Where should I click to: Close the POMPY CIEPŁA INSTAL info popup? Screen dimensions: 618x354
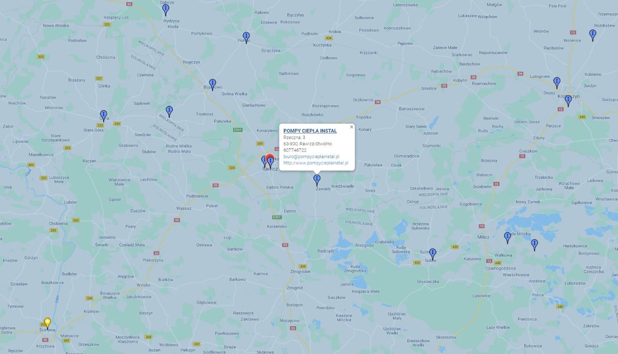352,127
